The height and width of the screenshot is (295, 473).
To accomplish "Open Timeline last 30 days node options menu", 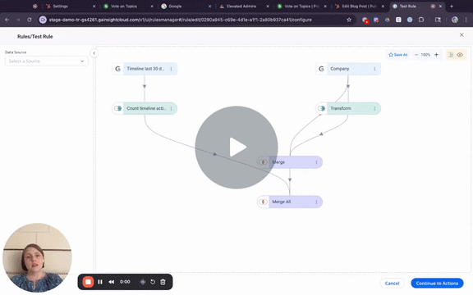I will pyautogui.click(x=171, y=69).
